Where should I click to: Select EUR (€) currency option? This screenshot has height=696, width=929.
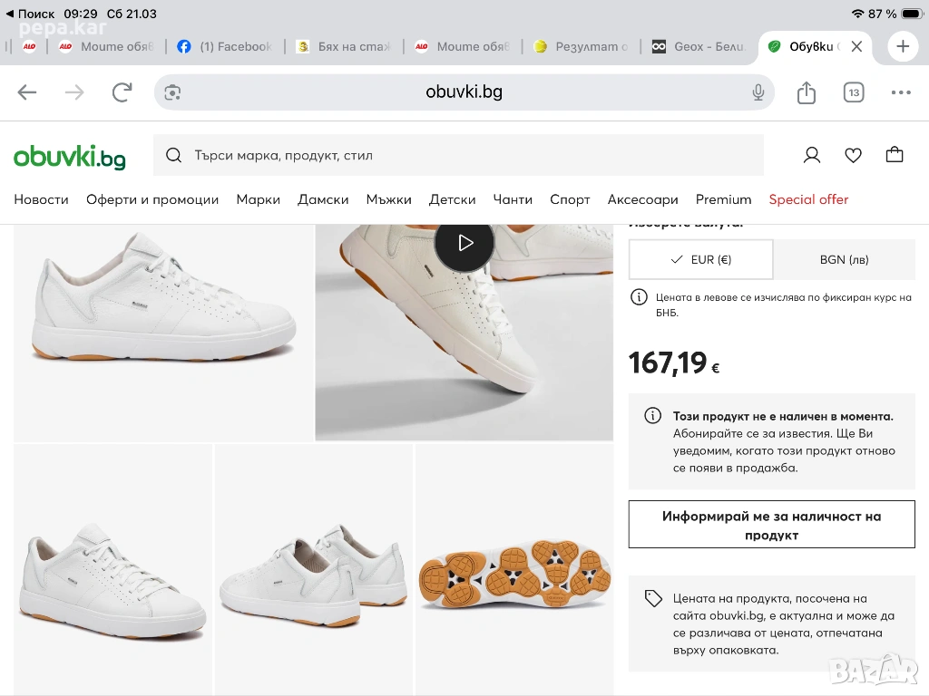tap(700, 259)
